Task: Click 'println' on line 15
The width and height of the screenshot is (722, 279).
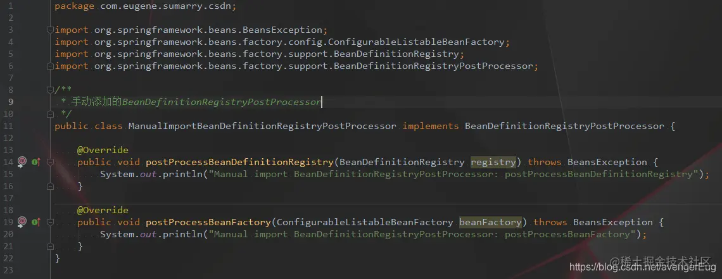Action: pos(182,174)
